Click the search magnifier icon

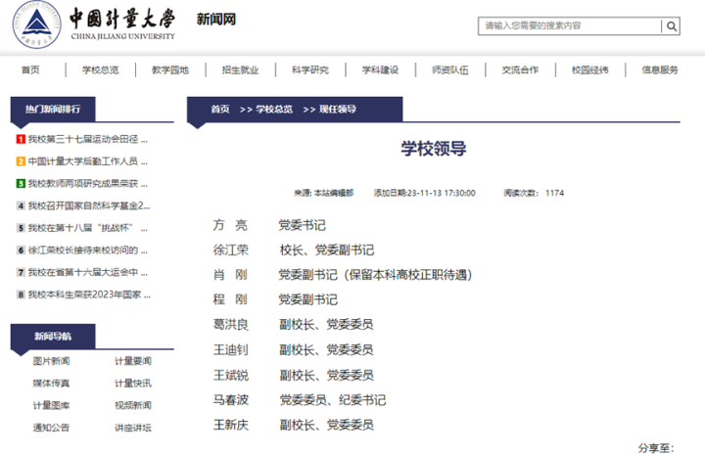point(674,25)
